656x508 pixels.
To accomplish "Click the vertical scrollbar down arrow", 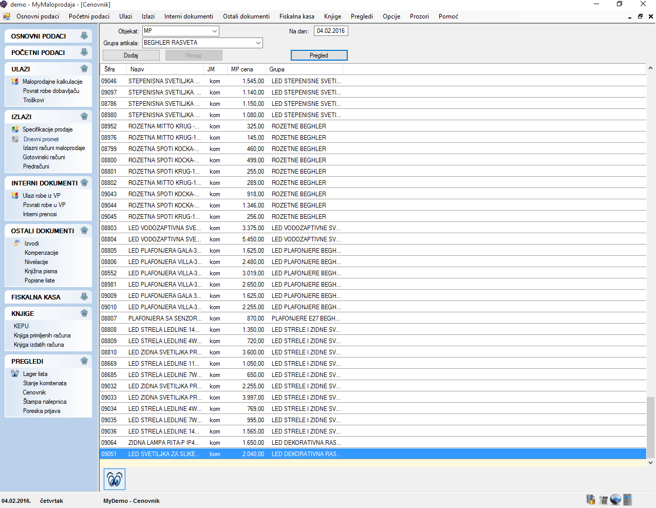I will [650, 462].
